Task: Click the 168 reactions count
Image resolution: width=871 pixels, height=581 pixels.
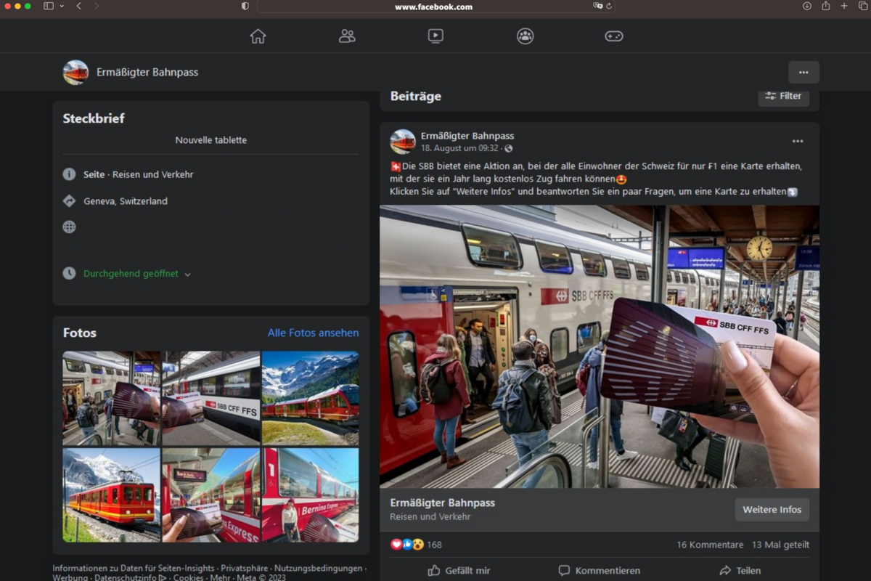Action: [x=434, y=545]
